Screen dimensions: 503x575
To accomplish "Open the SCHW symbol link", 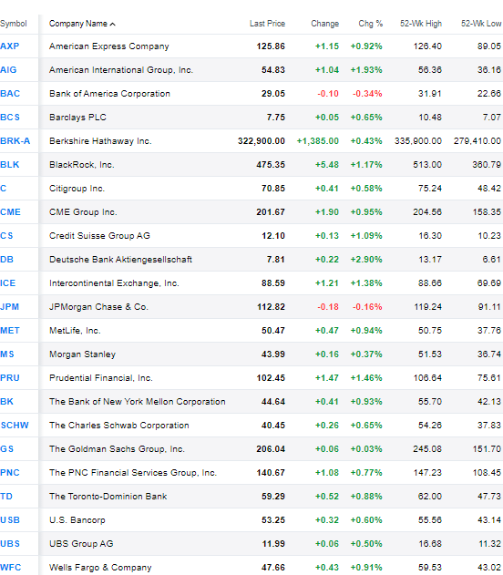I will click(15, 426).
